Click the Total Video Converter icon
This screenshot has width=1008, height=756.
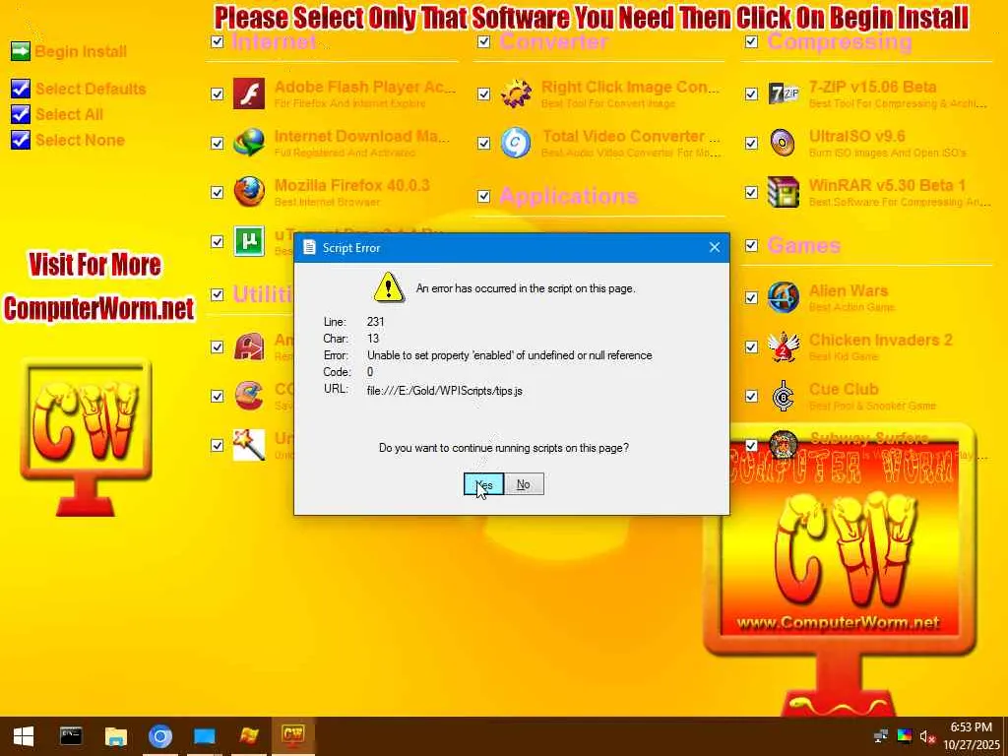516,143
